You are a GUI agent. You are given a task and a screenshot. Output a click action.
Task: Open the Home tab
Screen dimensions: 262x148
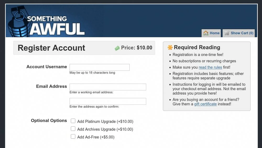pyautogui.click(x=211, y=33)
